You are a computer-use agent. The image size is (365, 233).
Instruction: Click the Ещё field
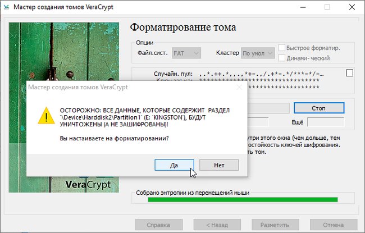(x=326, y=122)
